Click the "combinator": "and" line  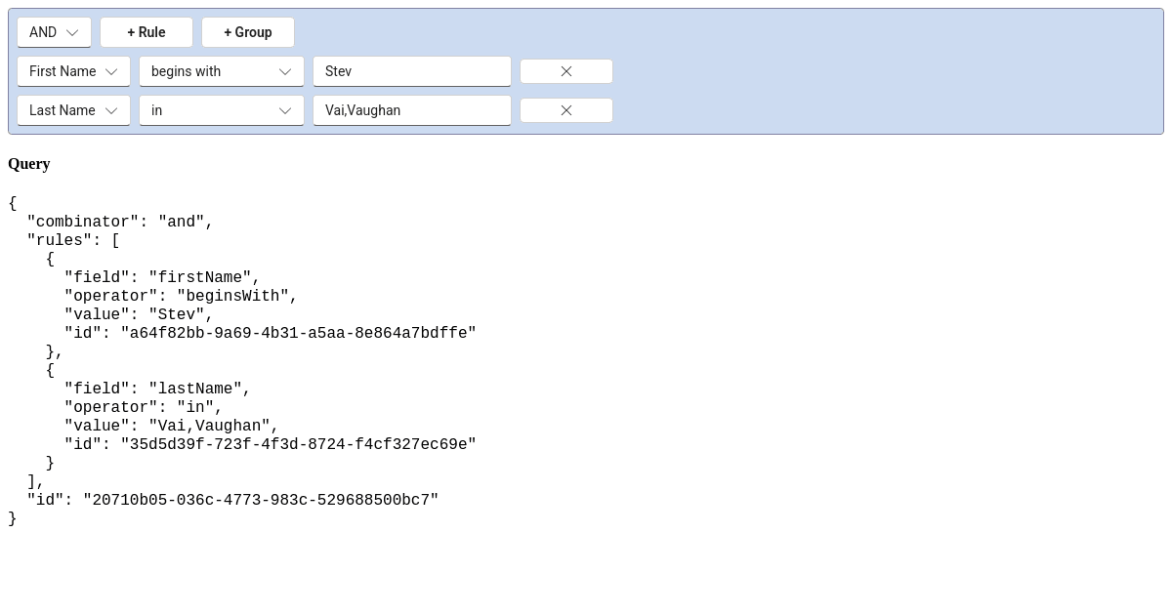[120, 223]
